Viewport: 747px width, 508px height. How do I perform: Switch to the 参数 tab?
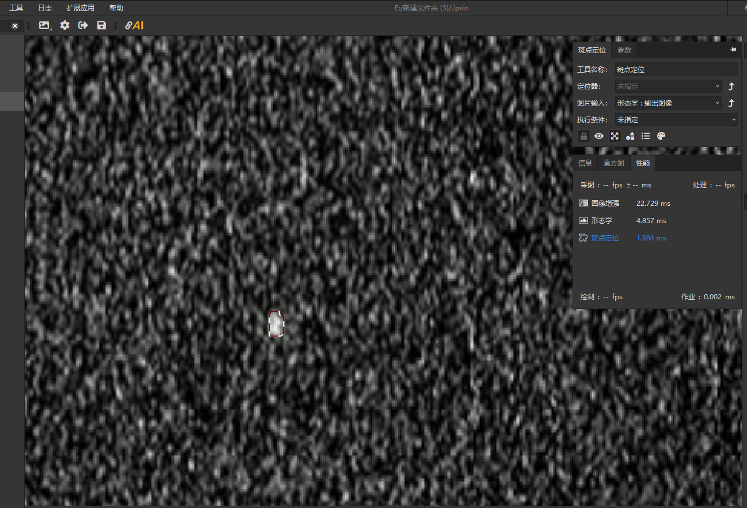tap(624, 50)
